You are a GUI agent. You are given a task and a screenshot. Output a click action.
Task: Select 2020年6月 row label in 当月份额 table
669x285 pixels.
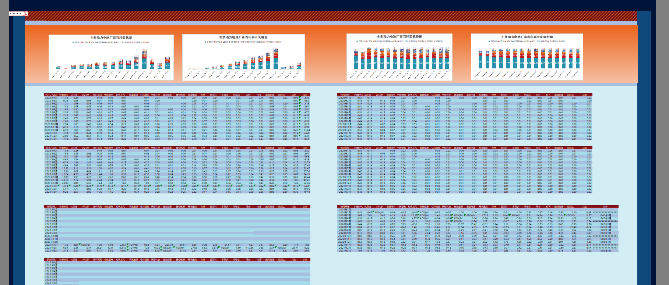345,113
